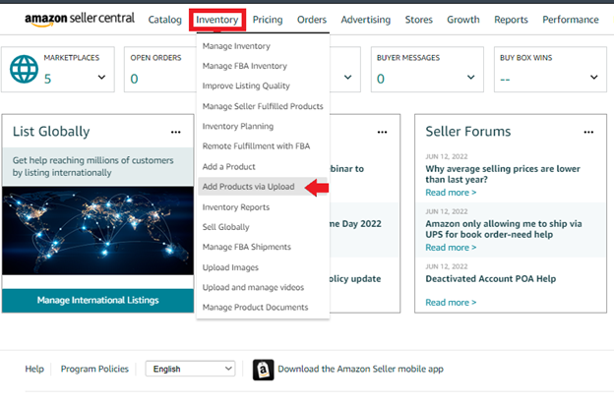This screenshot has height=404, width=614.
Task: Open the Inventory menu
Action: [x=217, y=20]
